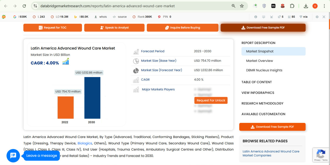Screen dimensions: 330x165
Task: Click the blue 2030 chart bar
Action: pyautogui.click(x=92, y=98)
